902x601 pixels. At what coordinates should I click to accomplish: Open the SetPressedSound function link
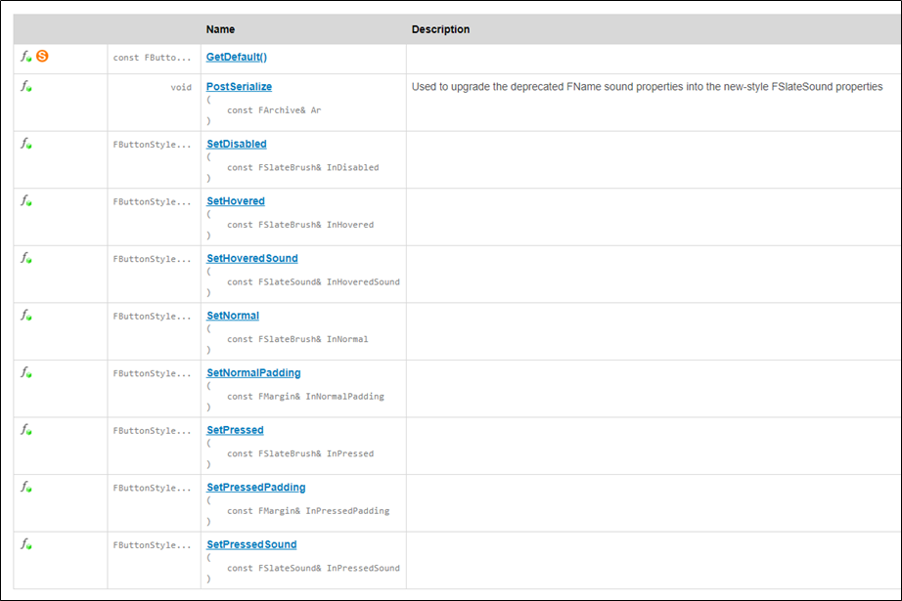(251, 544)
